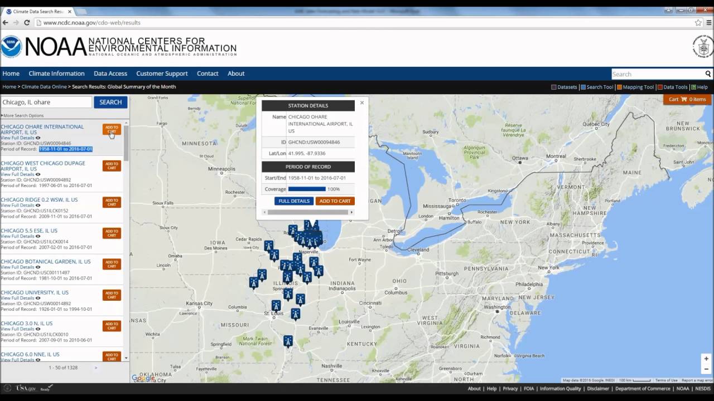This screenshot has width=714, height=401.
Task: Click the USA.gov logo in footer
Action: [x=26, y=388]
